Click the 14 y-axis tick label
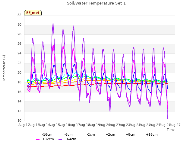 tap(19, 101)
